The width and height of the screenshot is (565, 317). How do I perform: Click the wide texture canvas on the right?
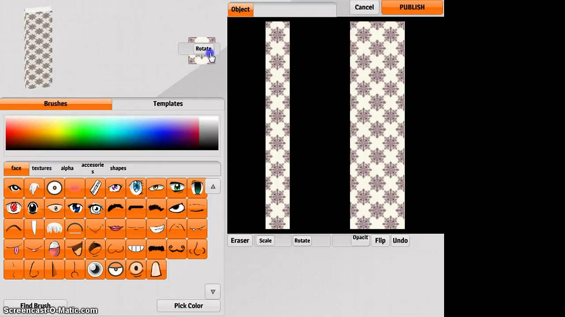coord(377,125)
